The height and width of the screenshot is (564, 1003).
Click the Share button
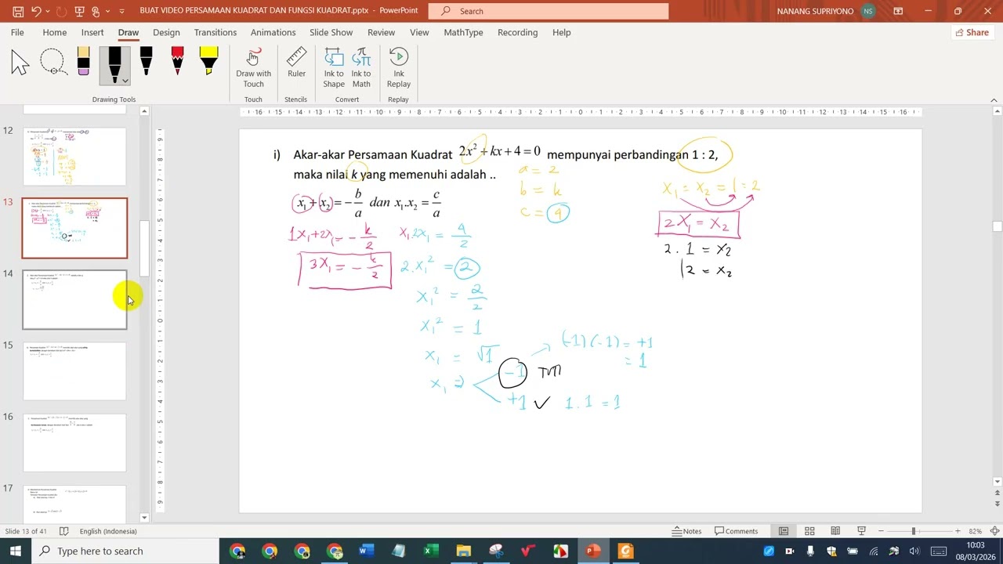click(972, 32)
